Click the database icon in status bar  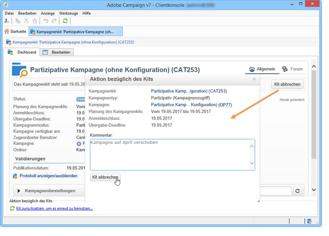pos(309,221)
